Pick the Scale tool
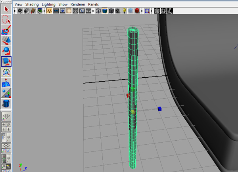238x172 pixels. point(6,61)
